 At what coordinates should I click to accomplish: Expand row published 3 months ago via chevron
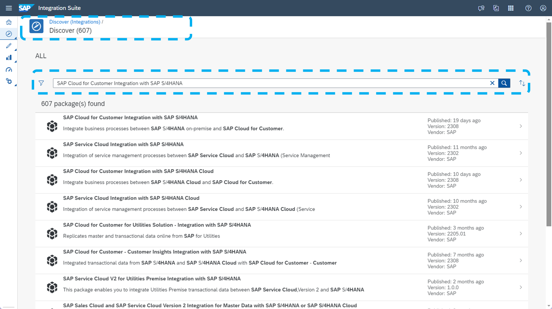(x=521, y=234)
